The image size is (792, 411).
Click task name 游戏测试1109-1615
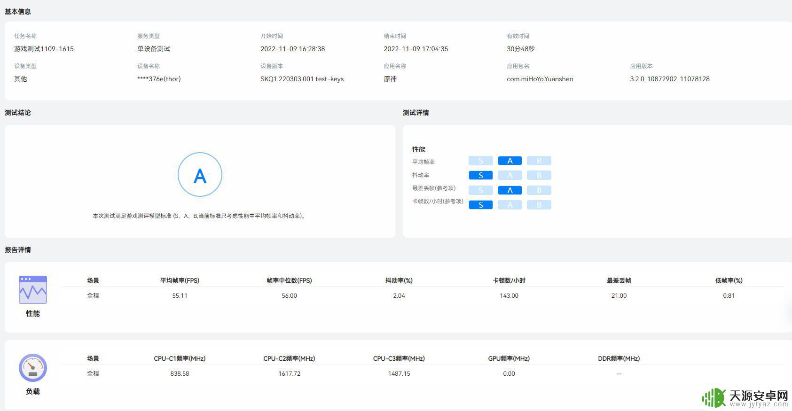(44, 49)
